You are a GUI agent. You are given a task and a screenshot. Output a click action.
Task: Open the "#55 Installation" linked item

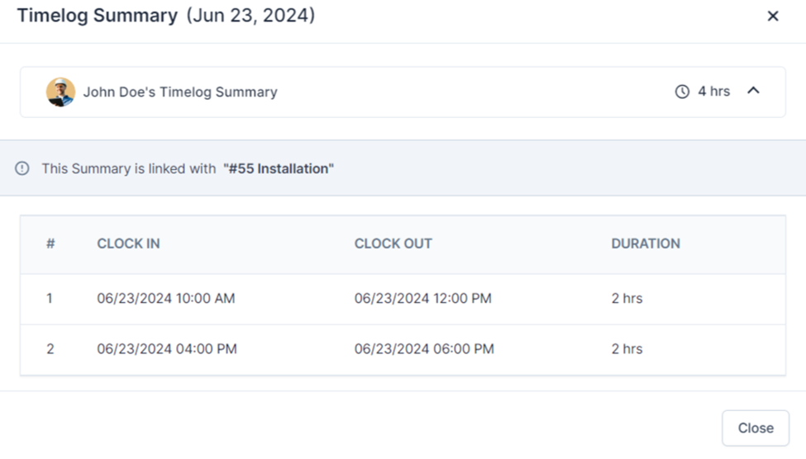[279, 168]
